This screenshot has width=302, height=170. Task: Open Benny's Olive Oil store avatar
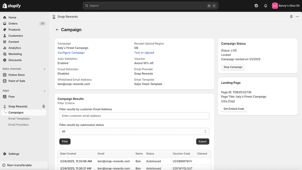[275, 6]
